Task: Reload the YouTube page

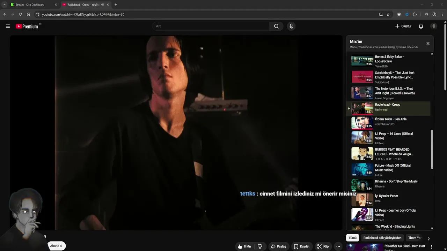Action: 20,14
